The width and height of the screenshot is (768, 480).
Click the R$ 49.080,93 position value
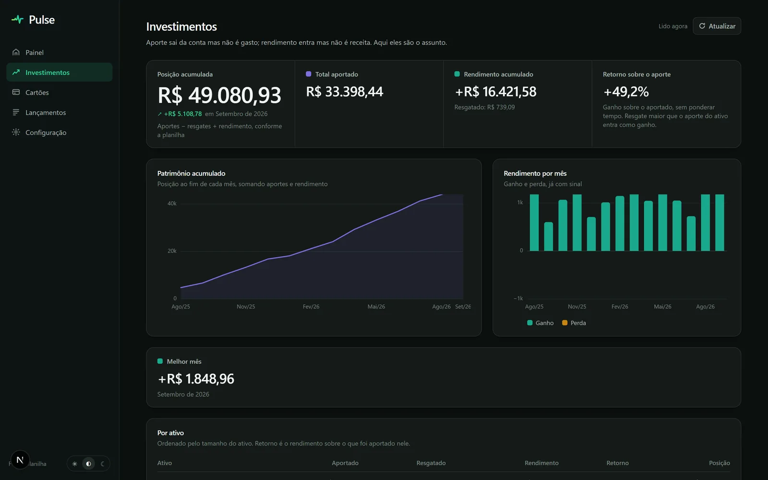tap(219, 95)
